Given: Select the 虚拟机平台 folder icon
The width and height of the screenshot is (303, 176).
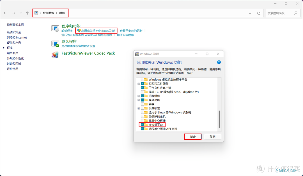Looking at the screenshot, I should click(146, 125).
